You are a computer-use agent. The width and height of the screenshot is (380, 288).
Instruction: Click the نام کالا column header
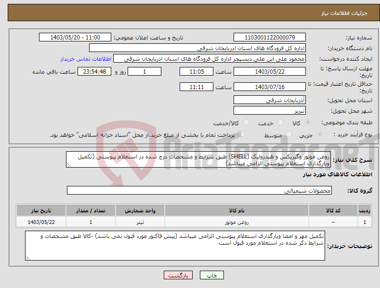point(236,210)
